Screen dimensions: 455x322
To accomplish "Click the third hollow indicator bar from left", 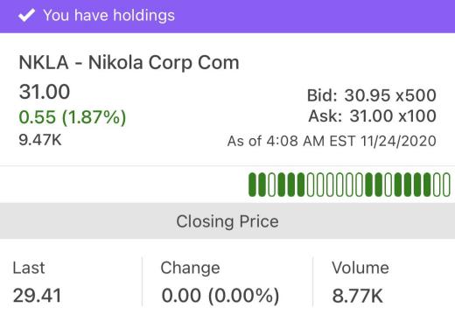I will pos(320,185).
